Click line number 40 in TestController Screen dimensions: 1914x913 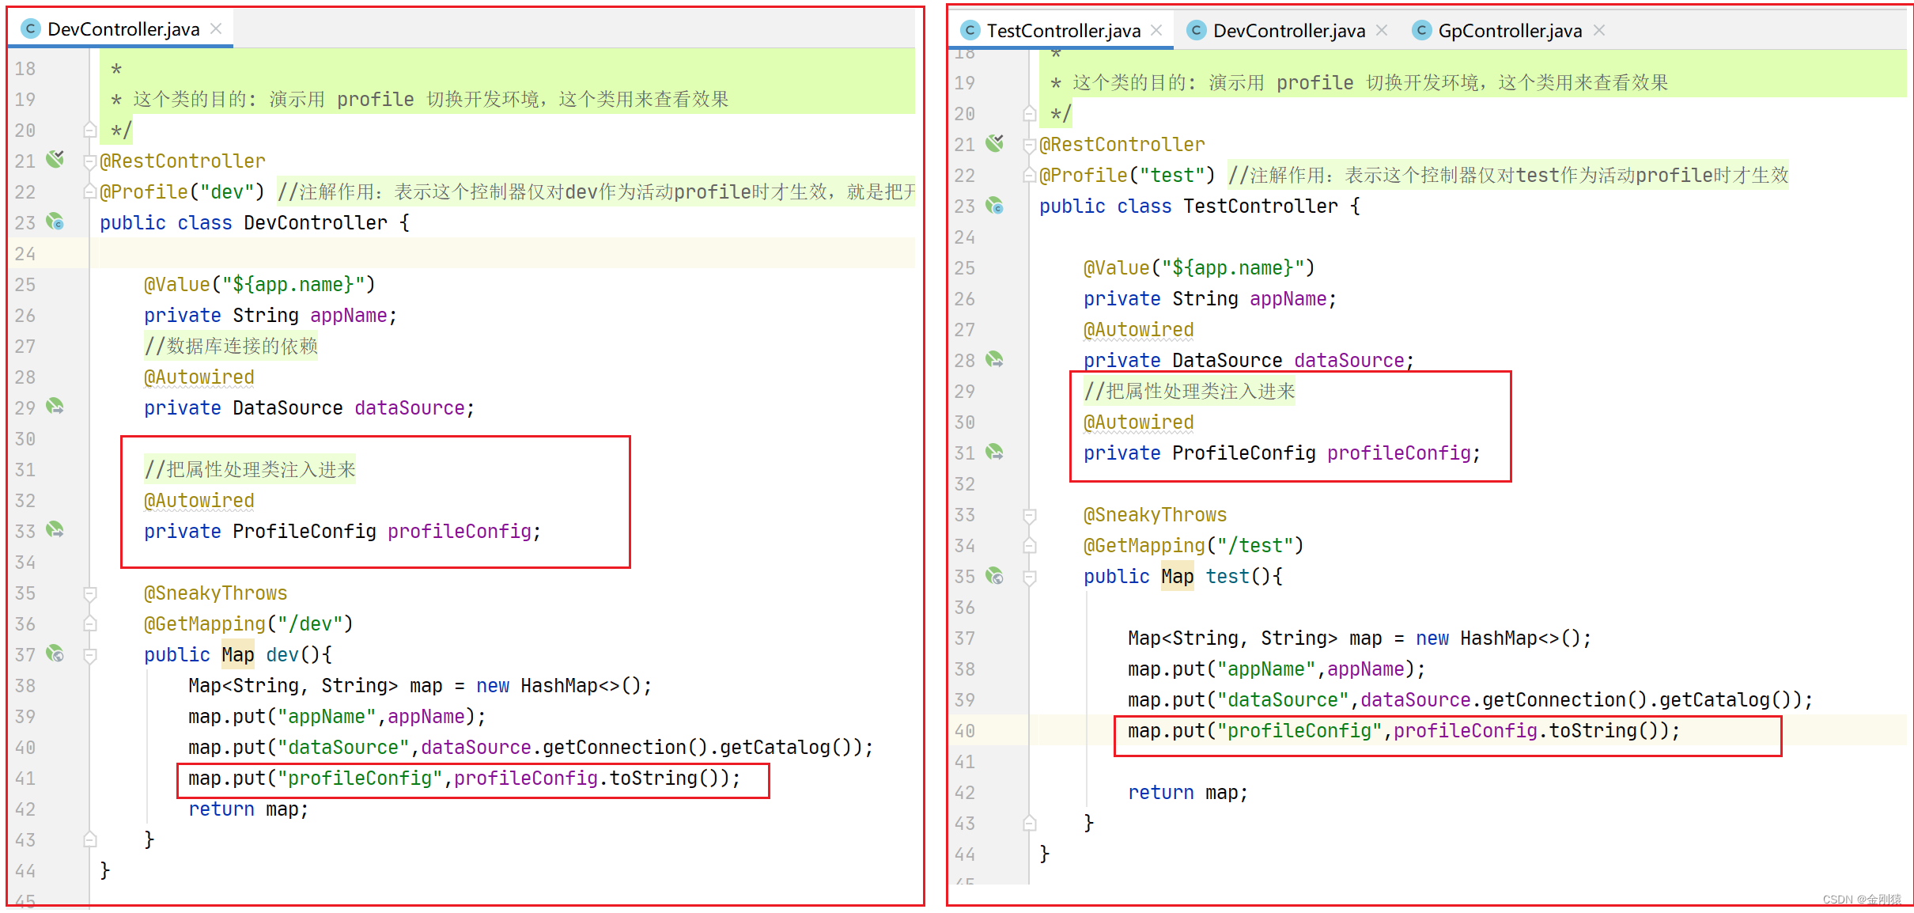coord(964,730)
